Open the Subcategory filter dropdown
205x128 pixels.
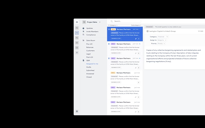click(x=136, y=25)
